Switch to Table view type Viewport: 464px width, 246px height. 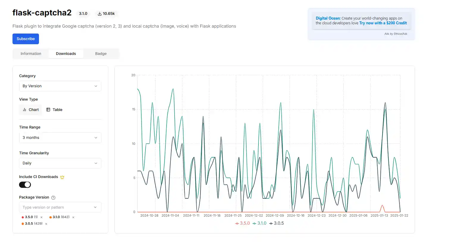coord(54,110)
